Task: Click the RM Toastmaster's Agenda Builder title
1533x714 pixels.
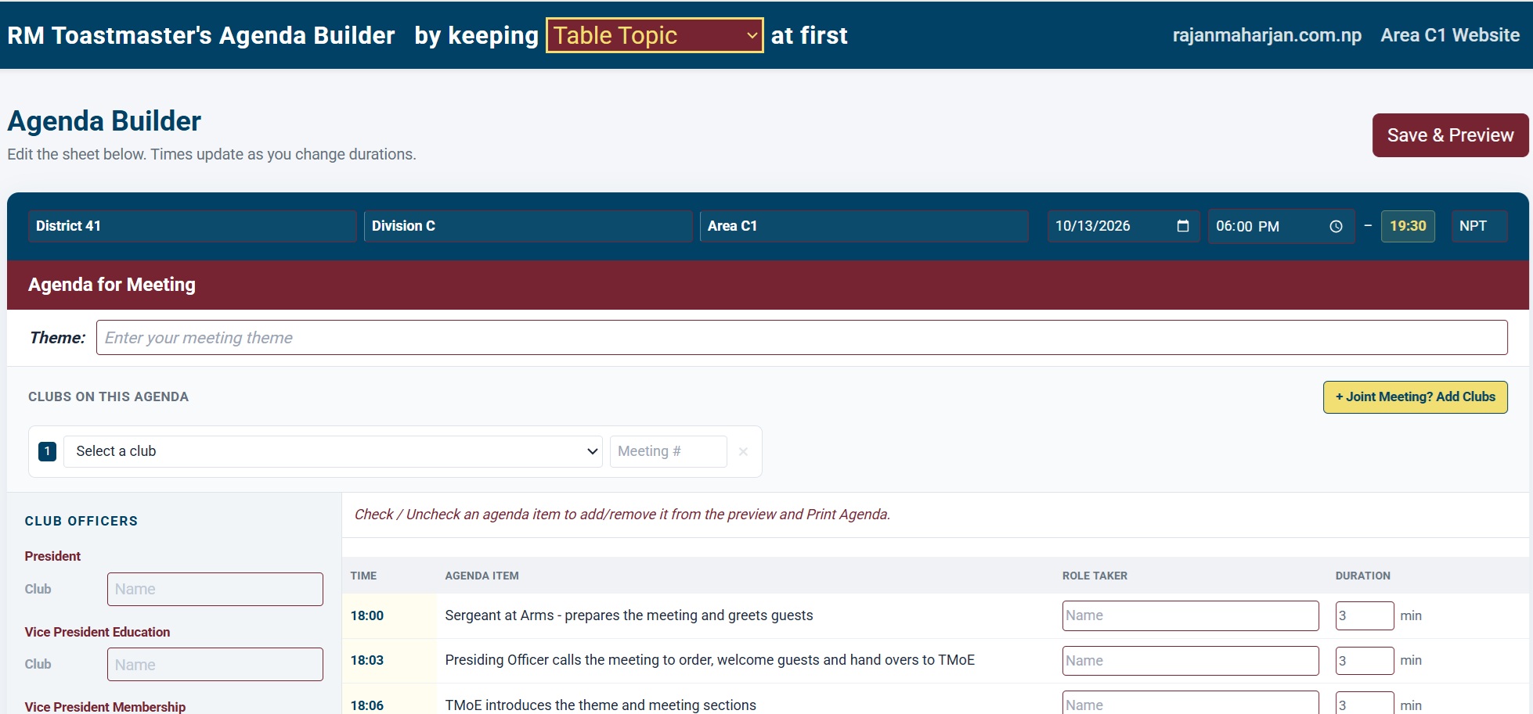Action: click(201, 35)
